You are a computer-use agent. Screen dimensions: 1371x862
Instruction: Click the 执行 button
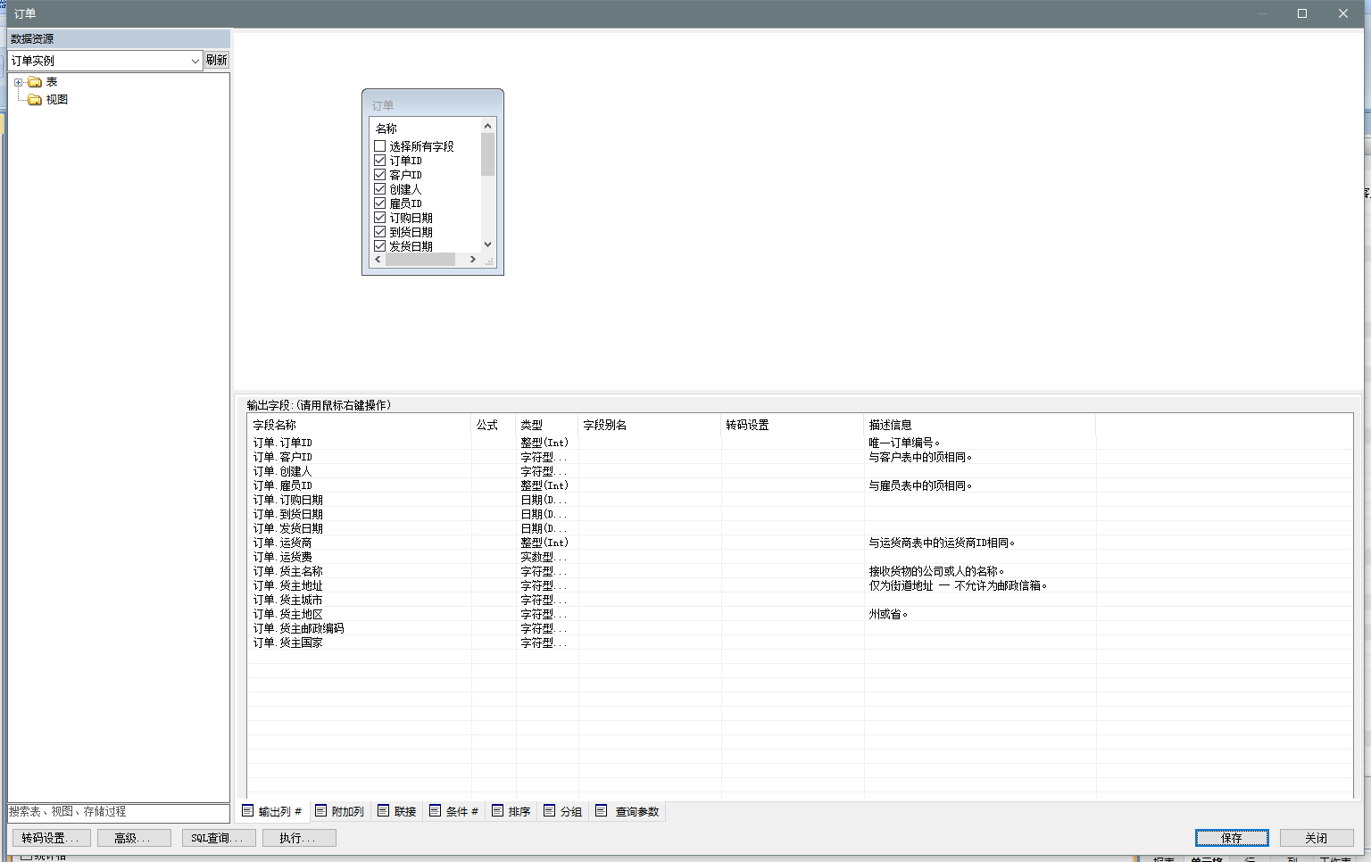(x=299, y=838)
